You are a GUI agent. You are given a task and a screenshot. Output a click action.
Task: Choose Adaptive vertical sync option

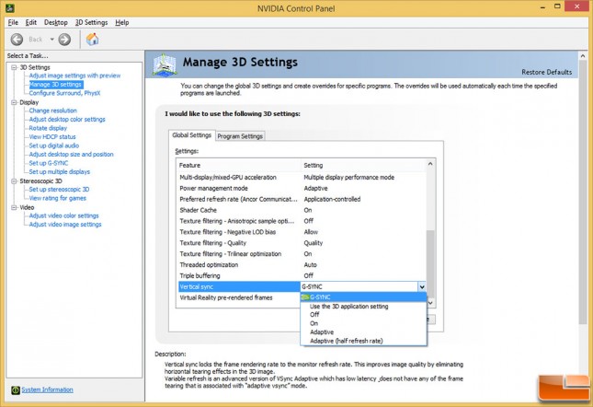(x=363, y=332)
